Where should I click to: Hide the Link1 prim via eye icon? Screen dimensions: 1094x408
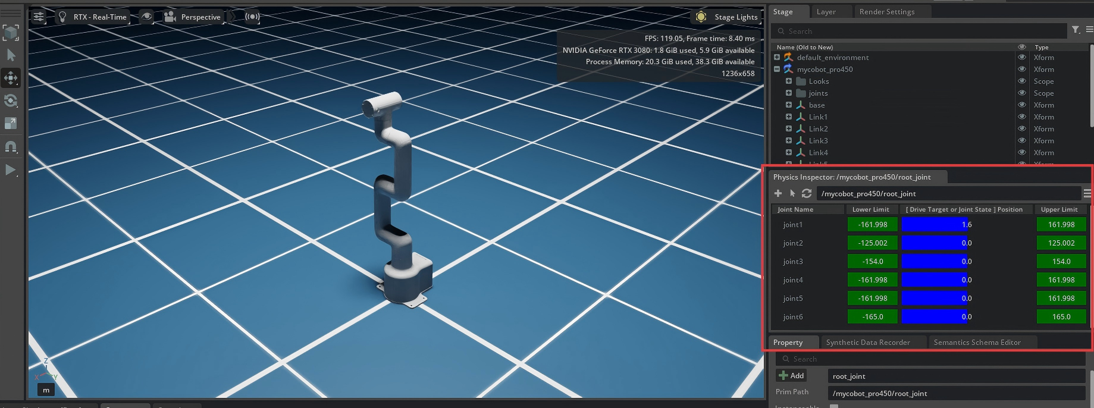click(x=1022, y=117)
